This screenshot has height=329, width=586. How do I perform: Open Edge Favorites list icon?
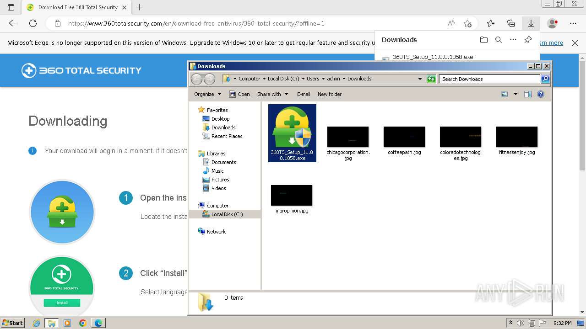[491, 23]
